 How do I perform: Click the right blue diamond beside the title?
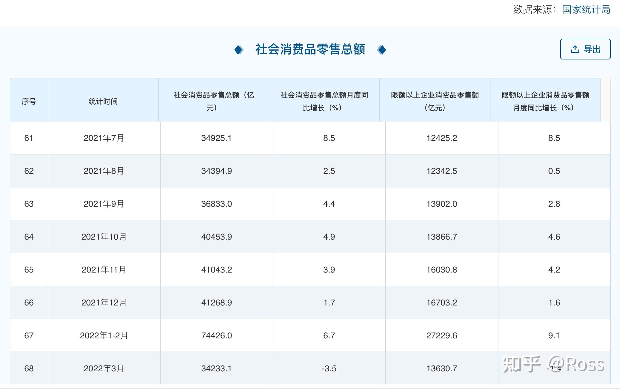pos(383,49)
